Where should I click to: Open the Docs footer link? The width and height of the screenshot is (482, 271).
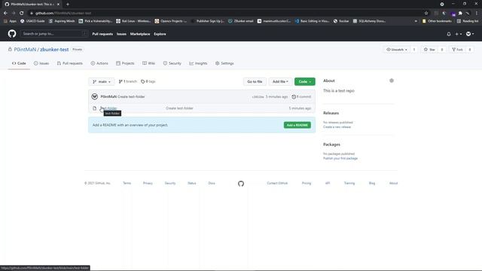[212, 183]
